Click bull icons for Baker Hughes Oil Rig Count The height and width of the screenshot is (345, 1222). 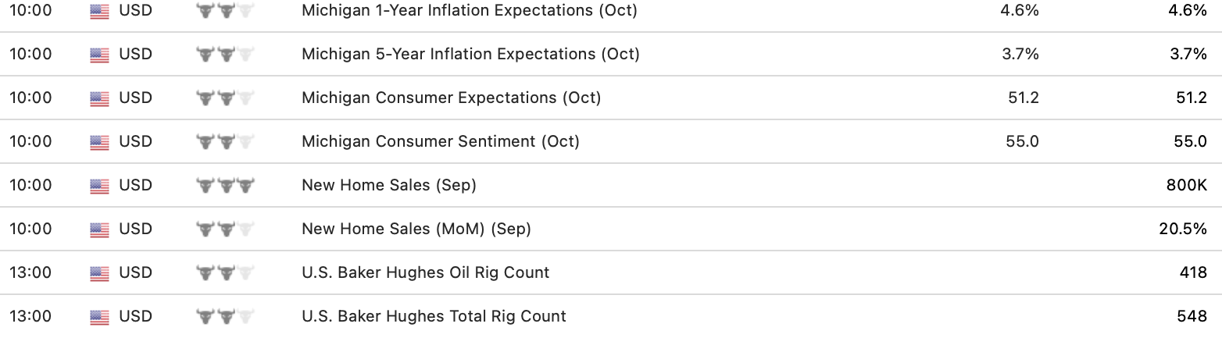pyautogui.click(x=225, y=273)
